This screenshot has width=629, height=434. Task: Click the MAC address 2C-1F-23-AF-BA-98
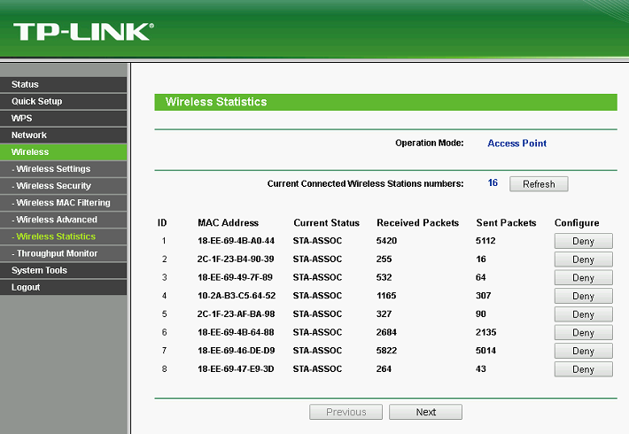(x=236, y=314)
